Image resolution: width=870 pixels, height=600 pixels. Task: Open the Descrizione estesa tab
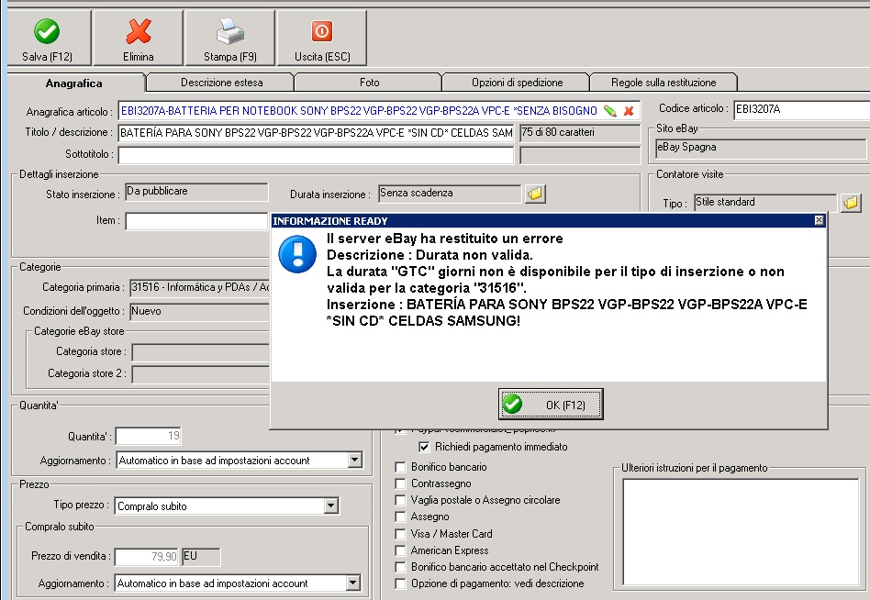coord(221,83)
